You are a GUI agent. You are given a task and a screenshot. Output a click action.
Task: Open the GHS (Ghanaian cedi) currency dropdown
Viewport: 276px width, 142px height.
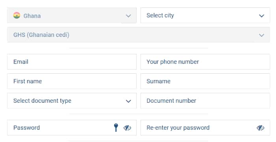138,35
